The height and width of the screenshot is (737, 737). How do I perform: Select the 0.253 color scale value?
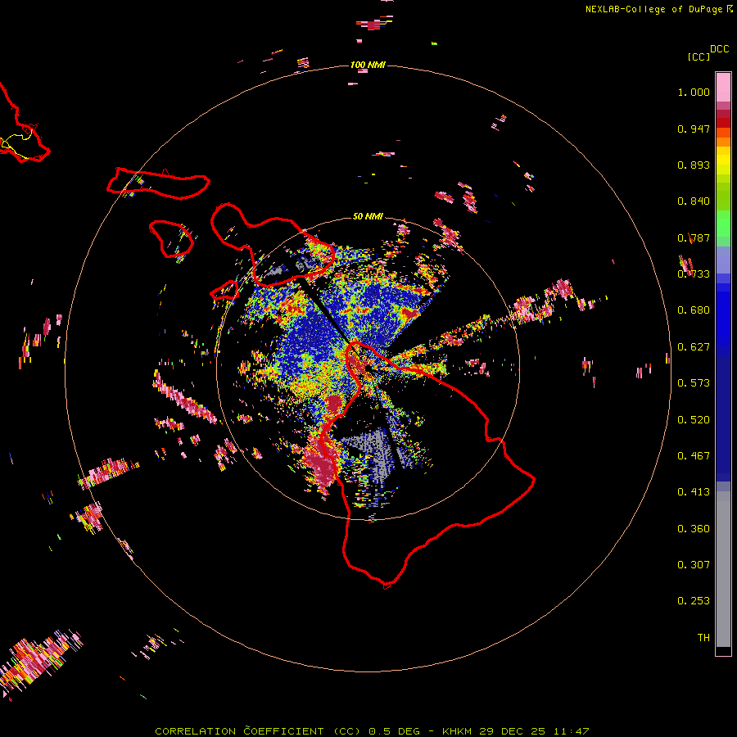[x=694, y=601]
